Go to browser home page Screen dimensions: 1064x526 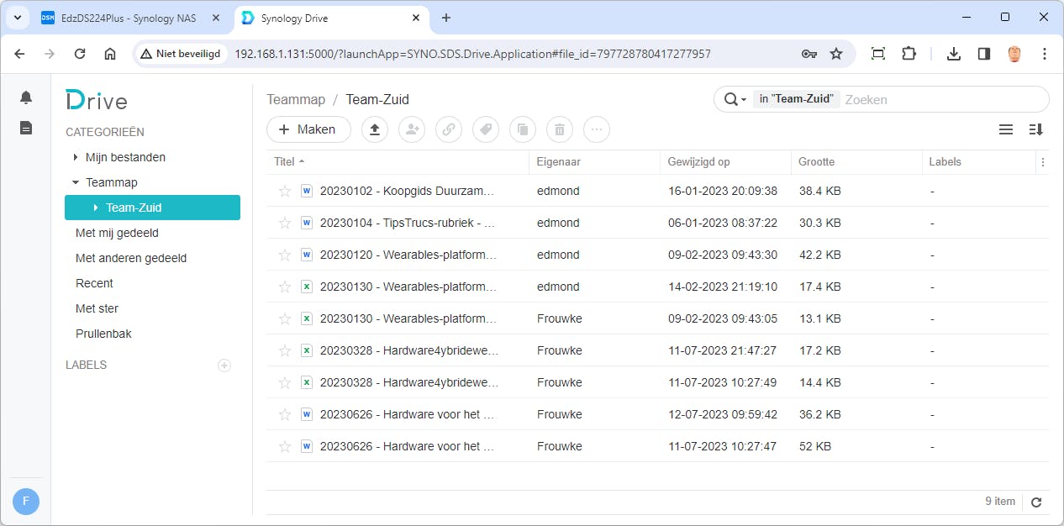pos(110,54)
